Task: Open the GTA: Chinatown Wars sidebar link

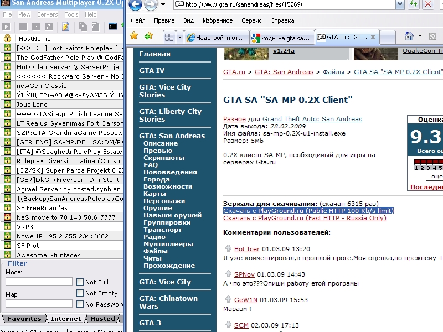Action: click(168, 302)
